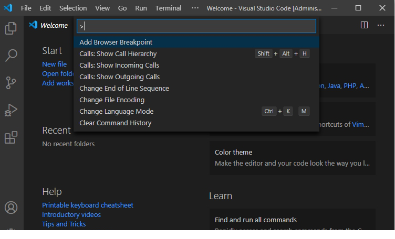This screenshot has width=395, height=239.
Task: Click the Java language link
Action: [334, 86]
